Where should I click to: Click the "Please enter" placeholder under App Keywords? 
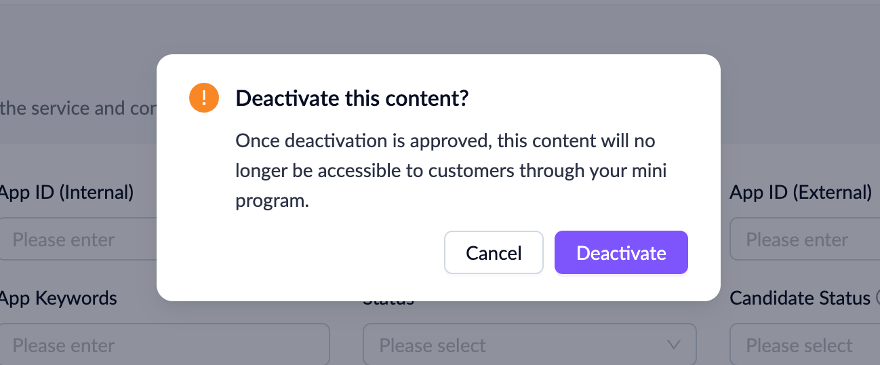pos(64,345)
